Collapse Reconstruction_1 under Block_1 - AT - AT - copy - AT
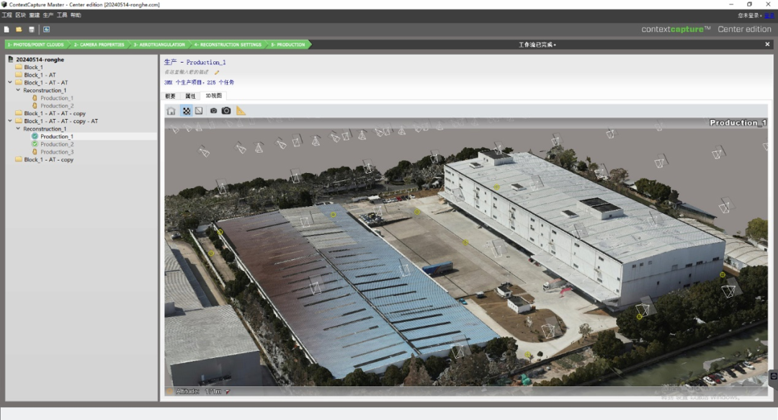 (18, 128)
